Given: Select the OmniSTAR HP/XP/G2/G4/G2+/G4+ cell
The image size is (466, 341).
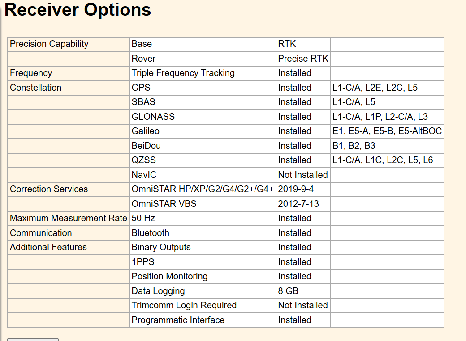Looking at the screenshot, I should pyautogui.click(x=203, y=189).
